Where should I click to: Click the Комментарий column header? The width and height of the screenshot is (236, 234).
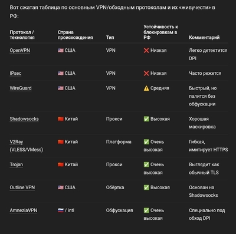coord(204,37)
